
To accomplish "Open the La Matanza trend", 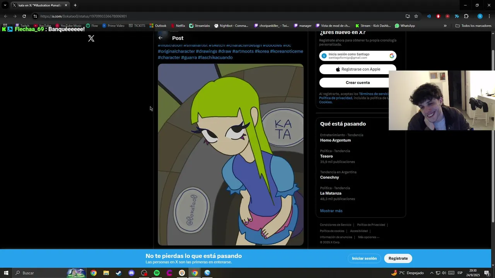I will tap(331, 193).
